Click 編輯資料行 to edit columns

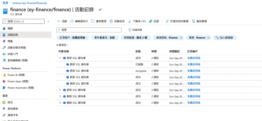79,21
